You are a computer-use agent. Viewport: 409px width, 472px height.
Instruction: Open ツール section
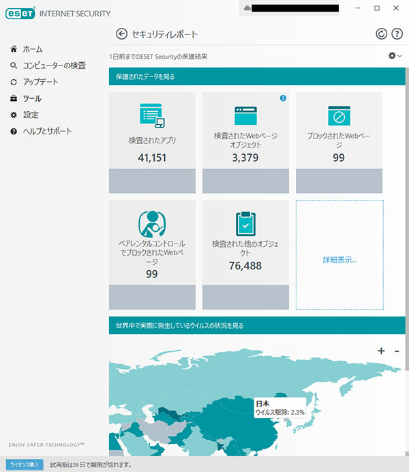click(32, 98)
